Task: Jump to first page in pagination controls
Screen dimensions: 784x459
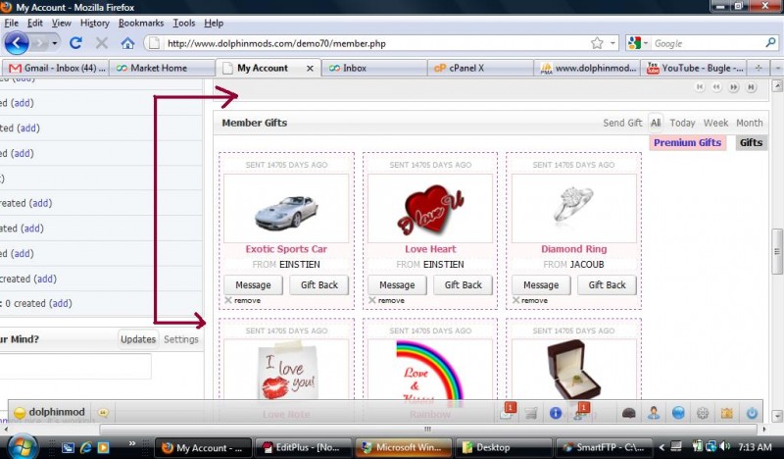Action: click(700, 87)
